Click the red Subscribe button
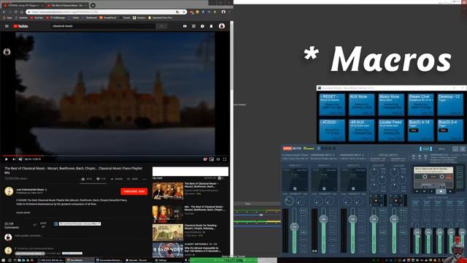 (x=134, y=191)
